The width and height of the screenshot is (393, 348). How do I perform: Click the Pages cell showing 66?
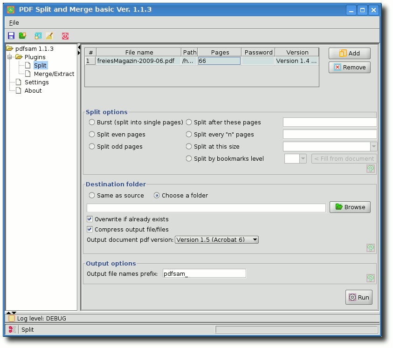(x=219, y=61)
